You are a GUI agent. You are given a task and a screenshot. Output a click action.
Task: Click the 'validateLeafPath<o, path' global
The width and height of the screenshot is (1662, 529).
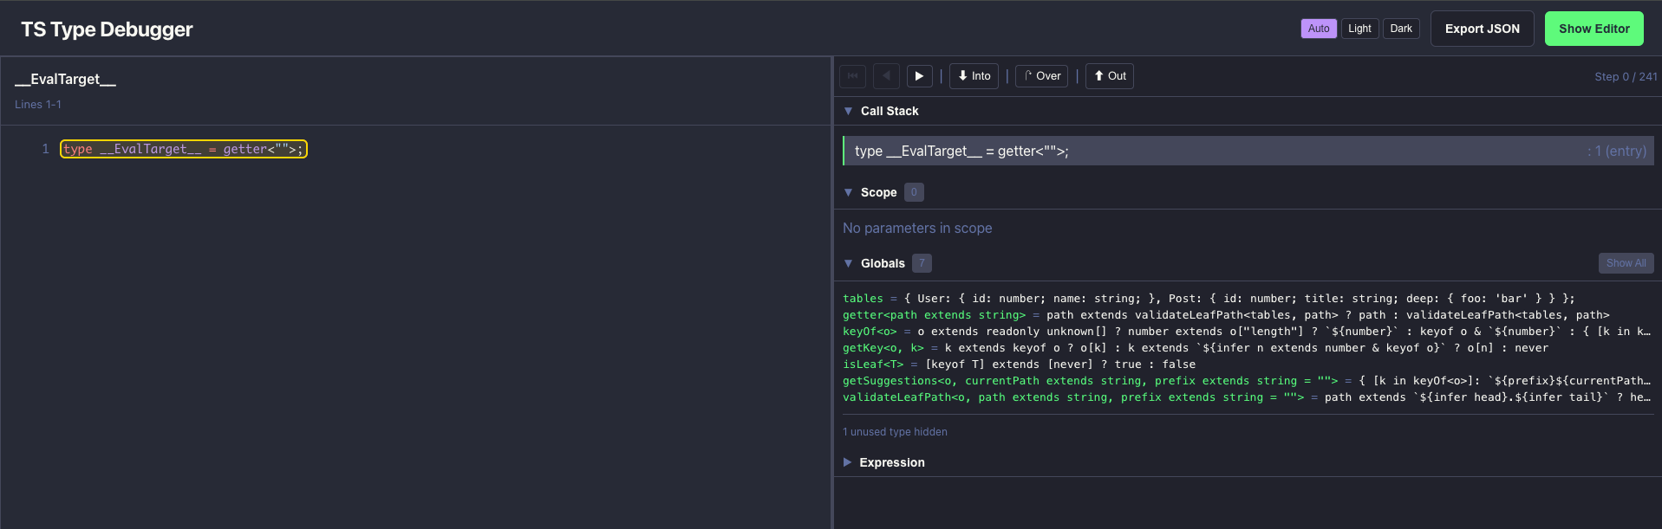click(1247, 397)
